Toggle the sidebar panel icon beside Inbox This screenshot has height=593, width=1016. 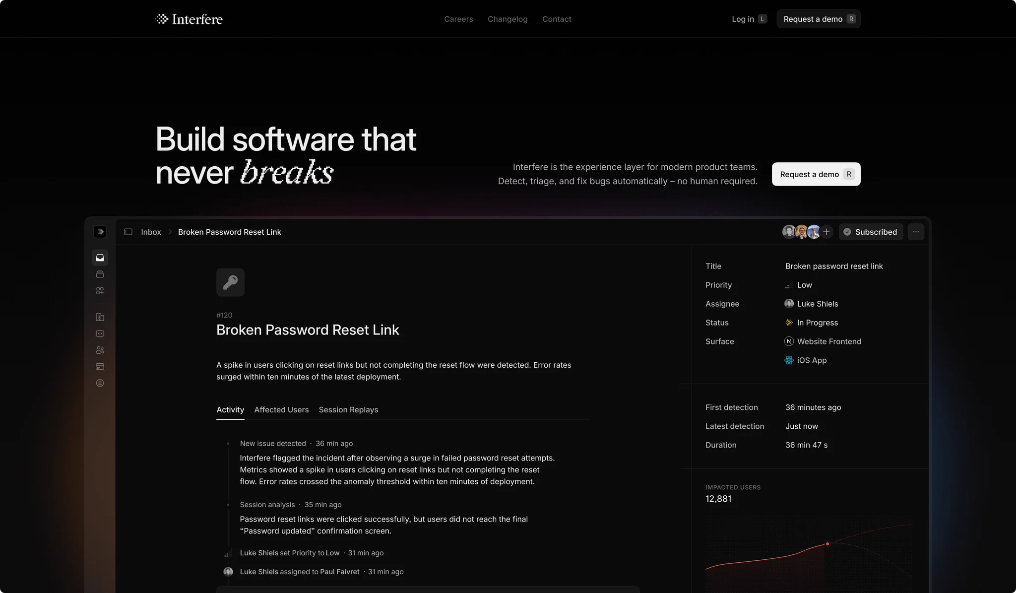[128, 232]
